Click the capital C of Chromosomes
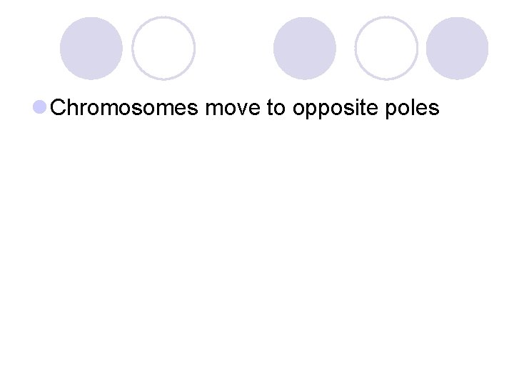Screen dimensions: 514x386 click(57, 107)
